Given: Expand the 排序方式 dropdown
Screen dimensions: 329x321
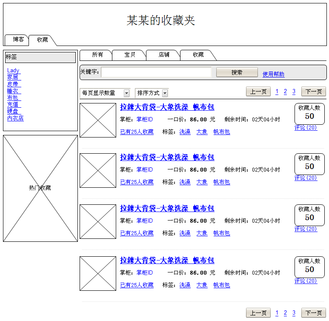Looking at the screenshot, I should point(152,93).
